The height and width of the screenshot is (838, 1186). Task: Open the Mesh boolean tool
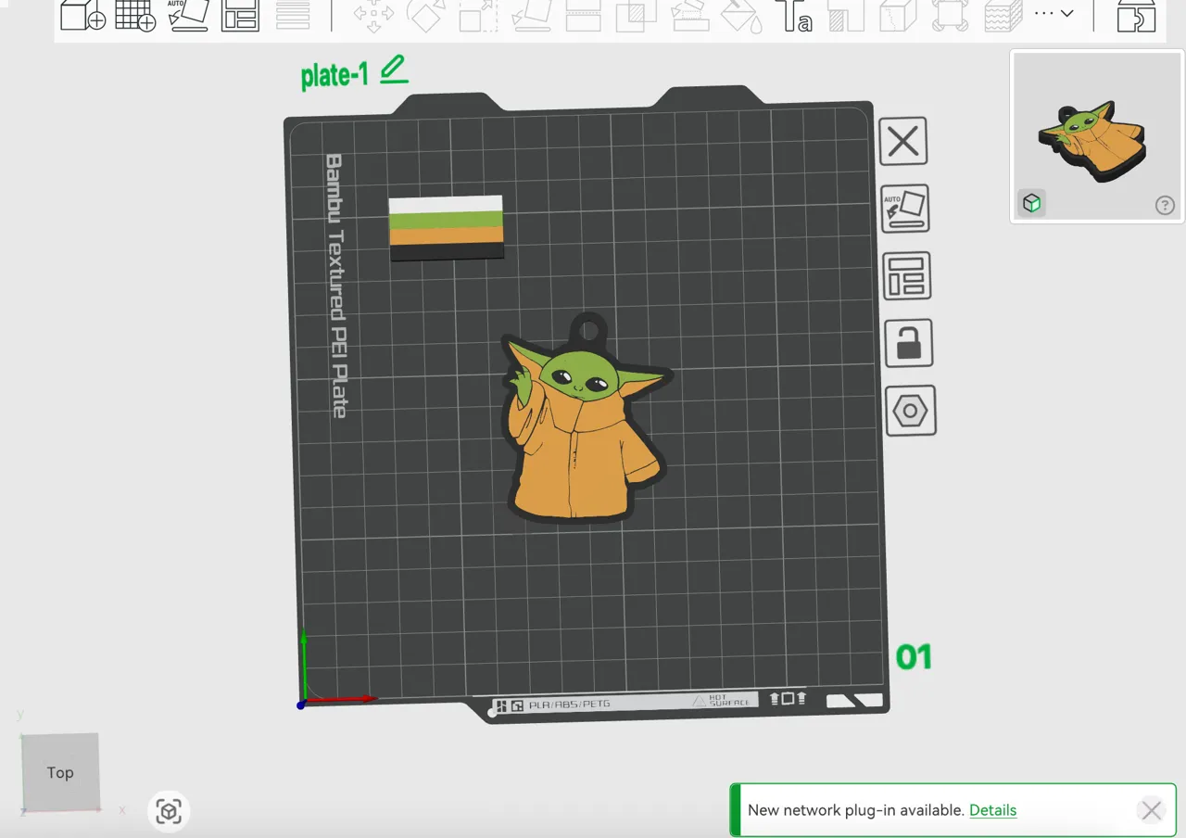(637, 16)
